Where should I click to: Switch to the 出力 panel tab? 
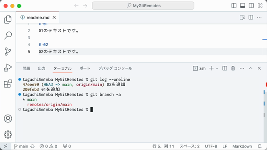coord(42,68)
